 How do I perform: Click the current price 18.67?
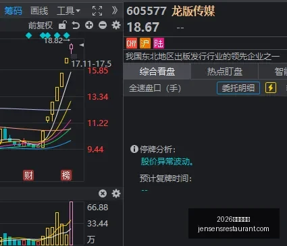coord(143,27)
